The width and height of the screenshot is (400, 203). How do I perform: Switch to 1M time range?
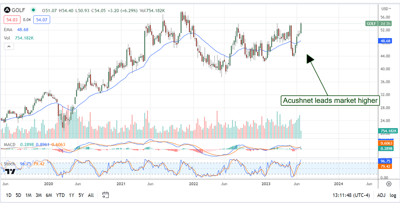(x=28, y=195)
